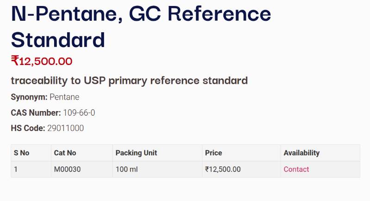Select catalog number M00030 cell

point(68,169)
